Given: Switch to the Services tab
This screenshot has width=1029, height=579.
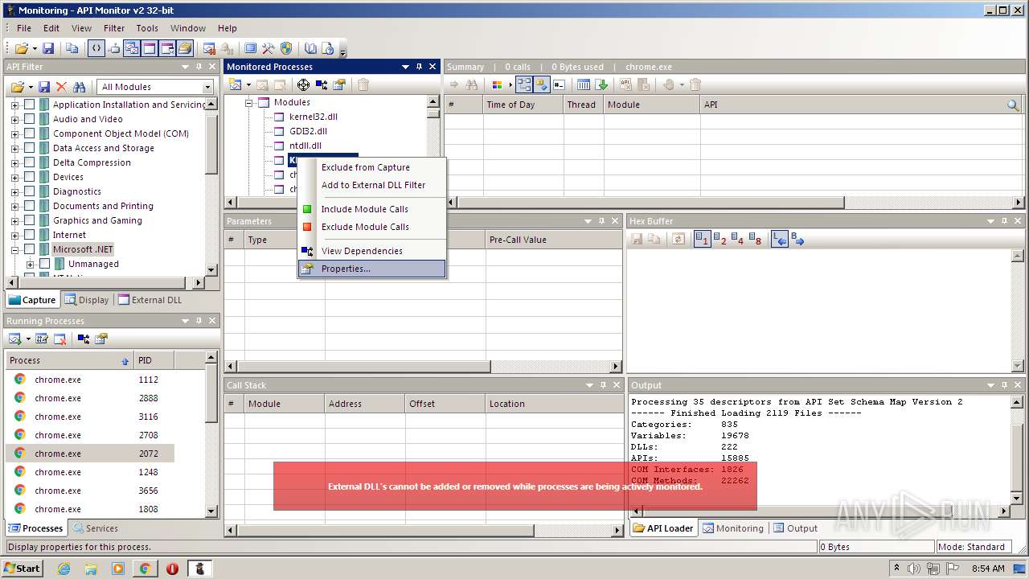Looking at the screenshot, I should 95,528.
